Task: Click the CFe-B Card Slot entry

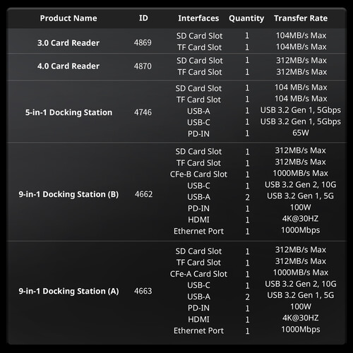Action: 198,174
